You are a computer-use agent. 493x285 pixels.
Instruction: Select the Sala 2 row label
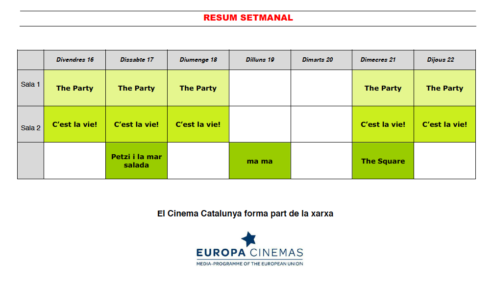[30, 124]
